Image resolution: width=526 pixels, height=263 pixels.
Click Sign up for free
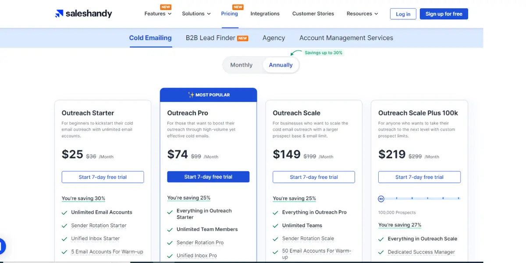click(x=444, y=14)
